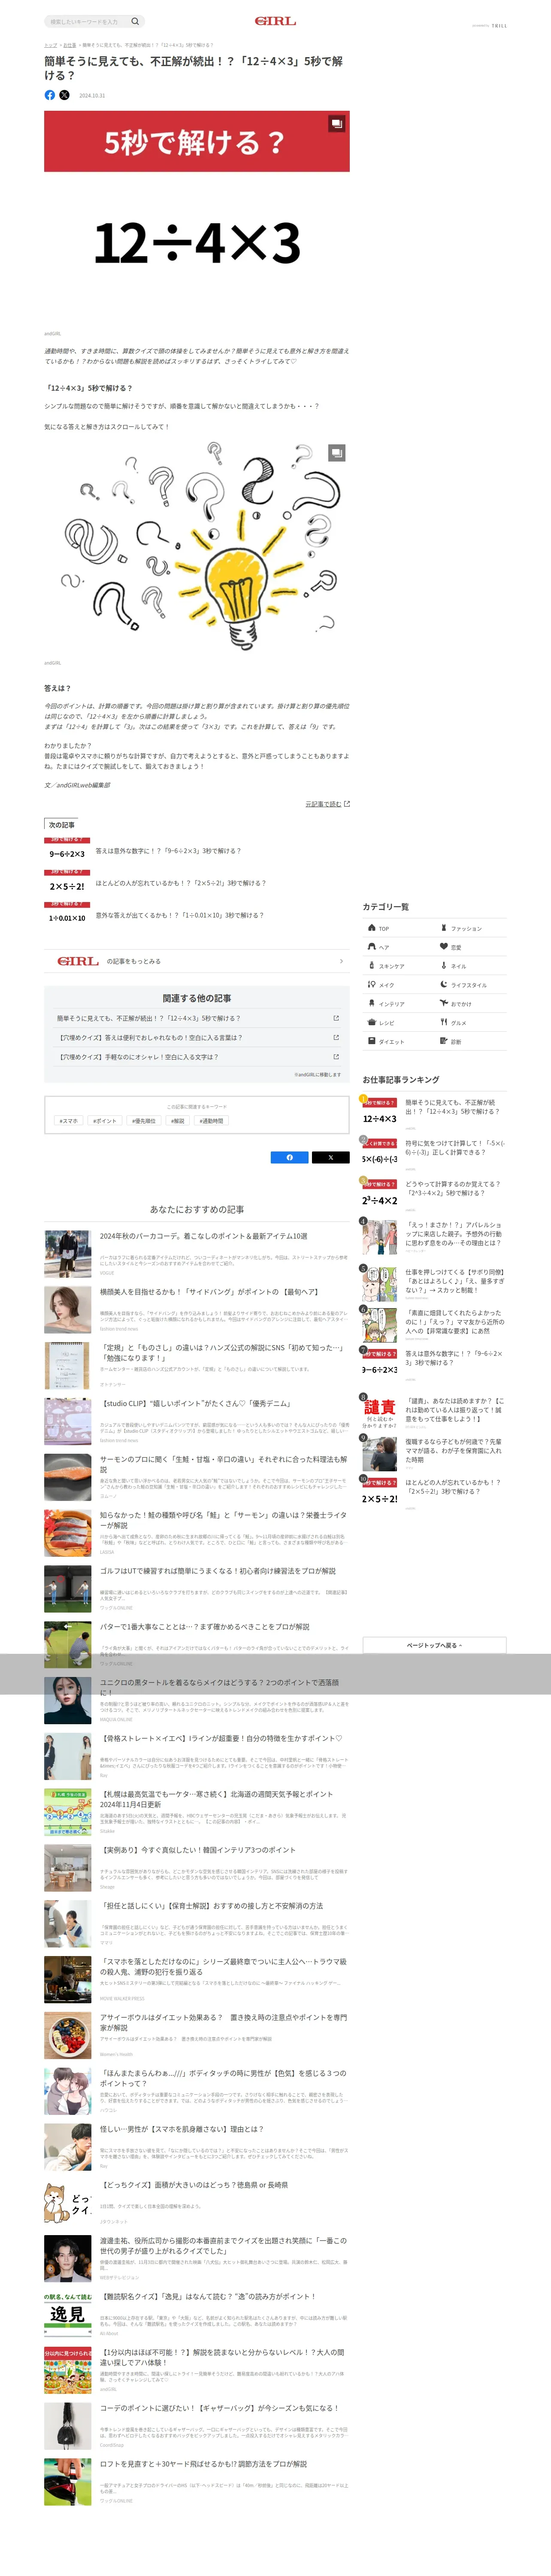The width and height of the screenshot is (551, 2576).
Task: Click the 元記事で読む original article link
Action: click(327, 804)
